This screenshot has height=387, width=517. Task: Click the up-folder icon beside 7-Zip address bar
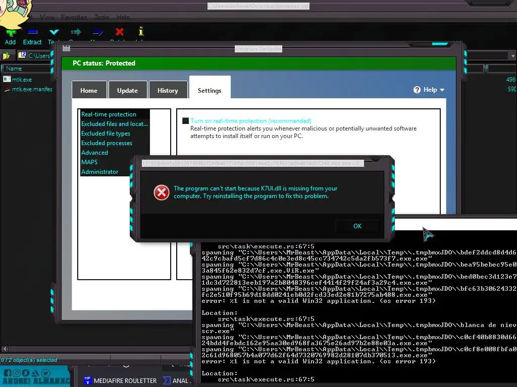click(x=6, y=55)
